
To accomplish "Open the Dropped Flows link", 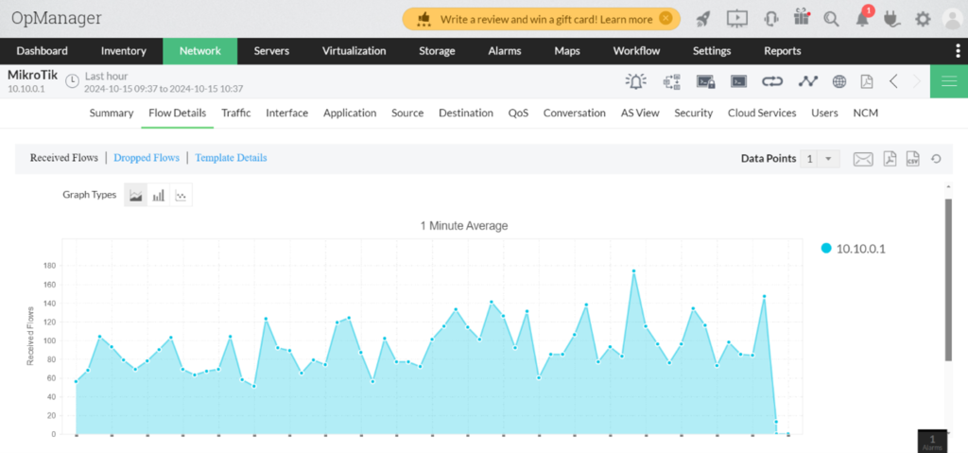I will click(x=147, y=158).
